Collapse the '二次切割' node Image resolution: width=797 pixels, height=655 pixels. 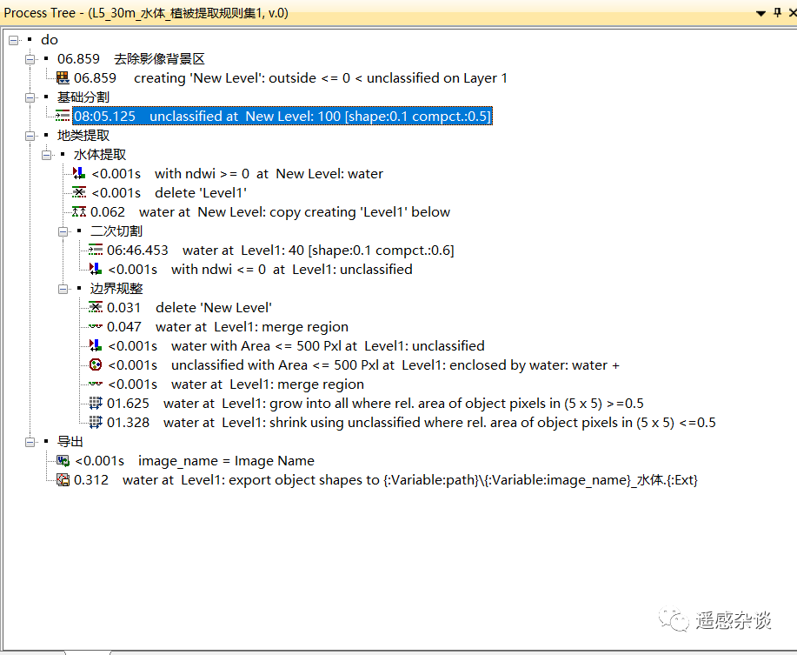pos(63,231)
